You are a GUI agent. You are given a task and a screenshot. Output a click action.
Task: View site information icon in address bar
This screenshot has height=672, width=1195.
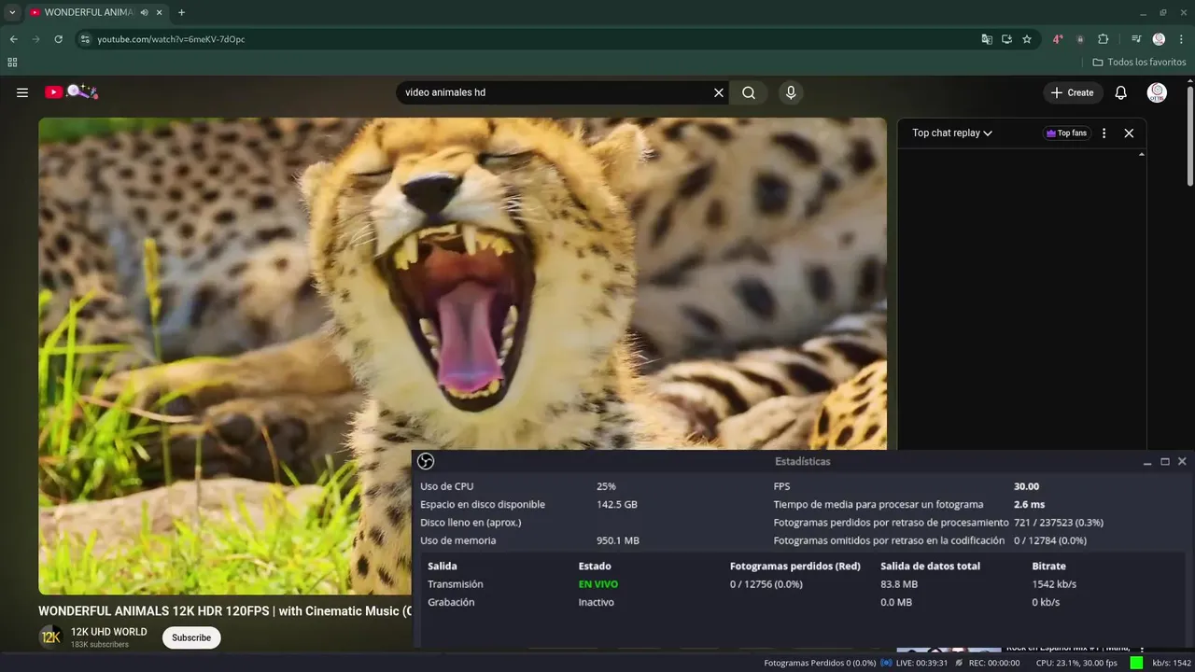85,39
